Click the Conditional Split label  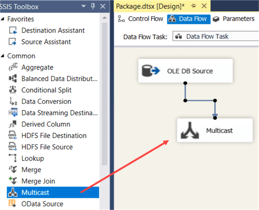[47, 90]
